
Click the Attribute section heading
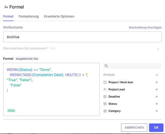point(109,75)
